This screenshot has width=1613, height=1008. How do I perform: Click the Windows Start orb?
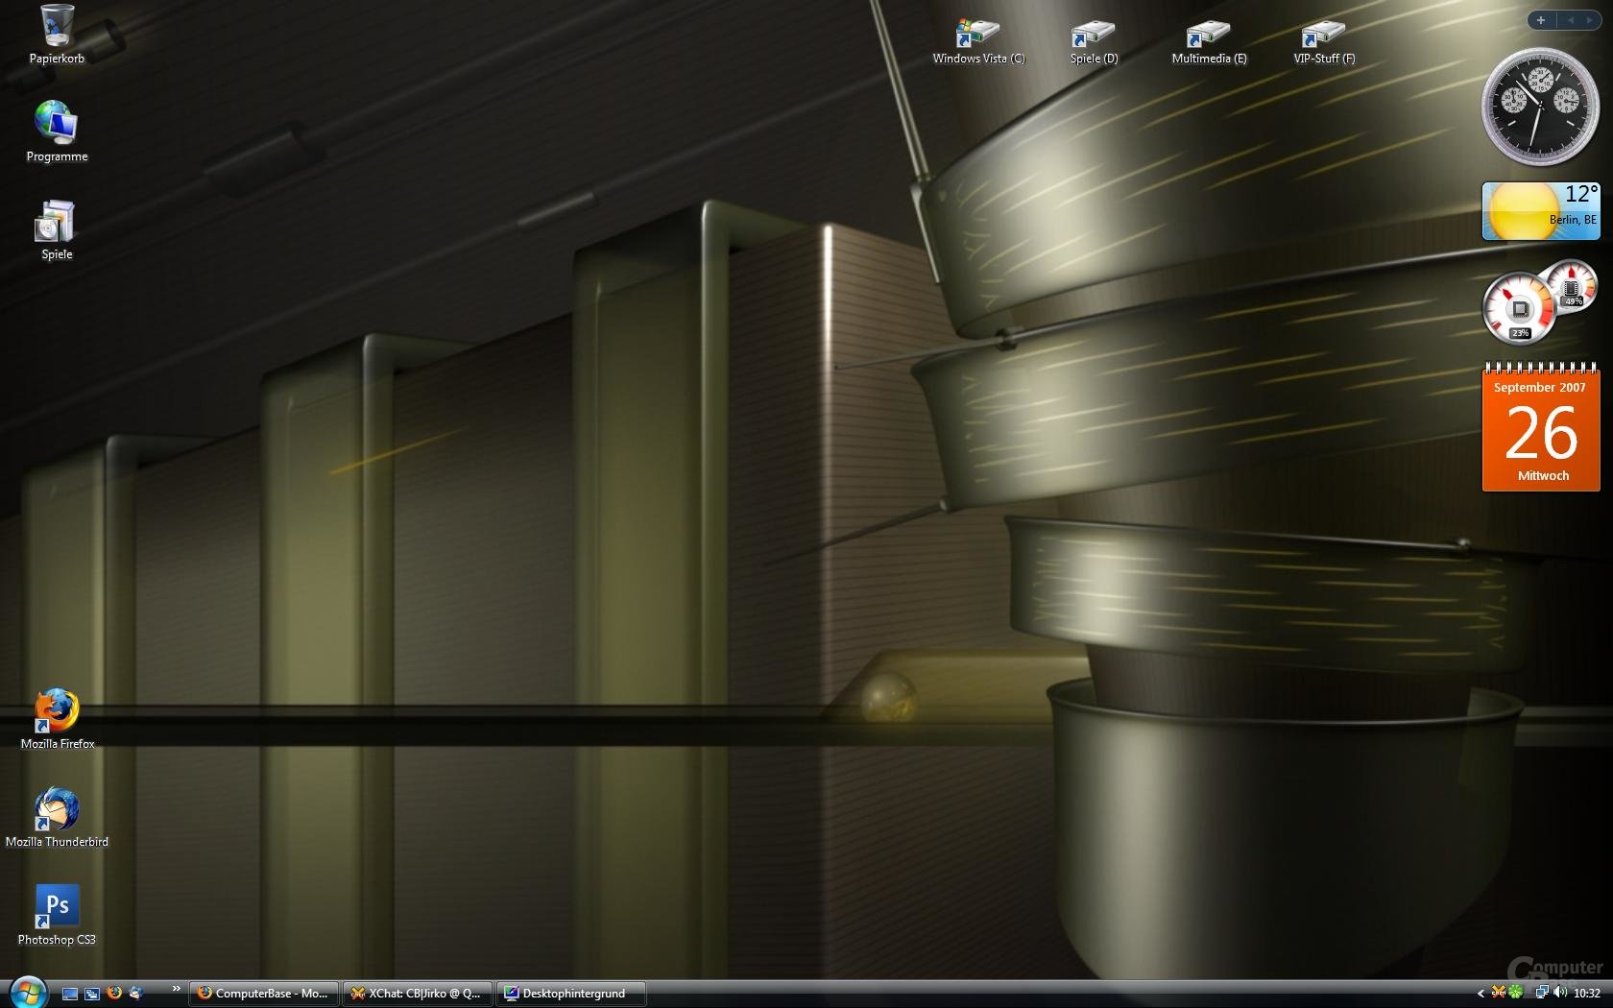28,993
